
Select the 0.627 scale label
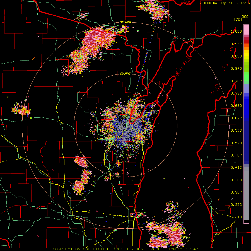236,118
